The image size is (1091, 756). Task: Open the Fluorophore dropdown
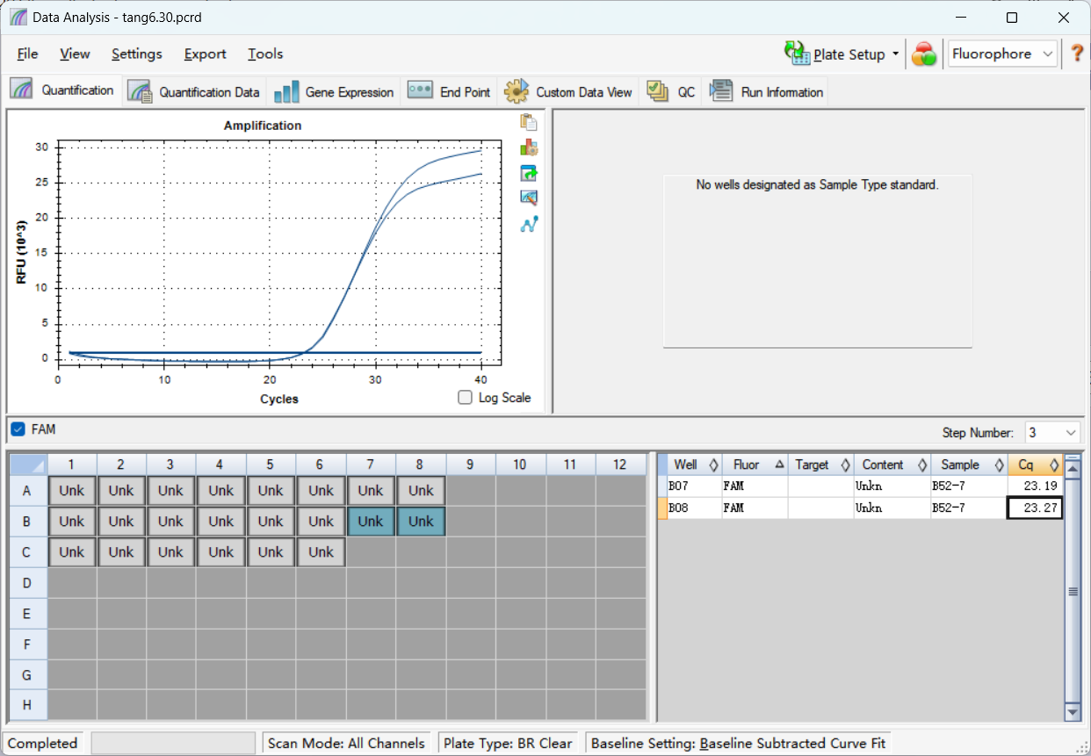click(x=1002, y=54)
